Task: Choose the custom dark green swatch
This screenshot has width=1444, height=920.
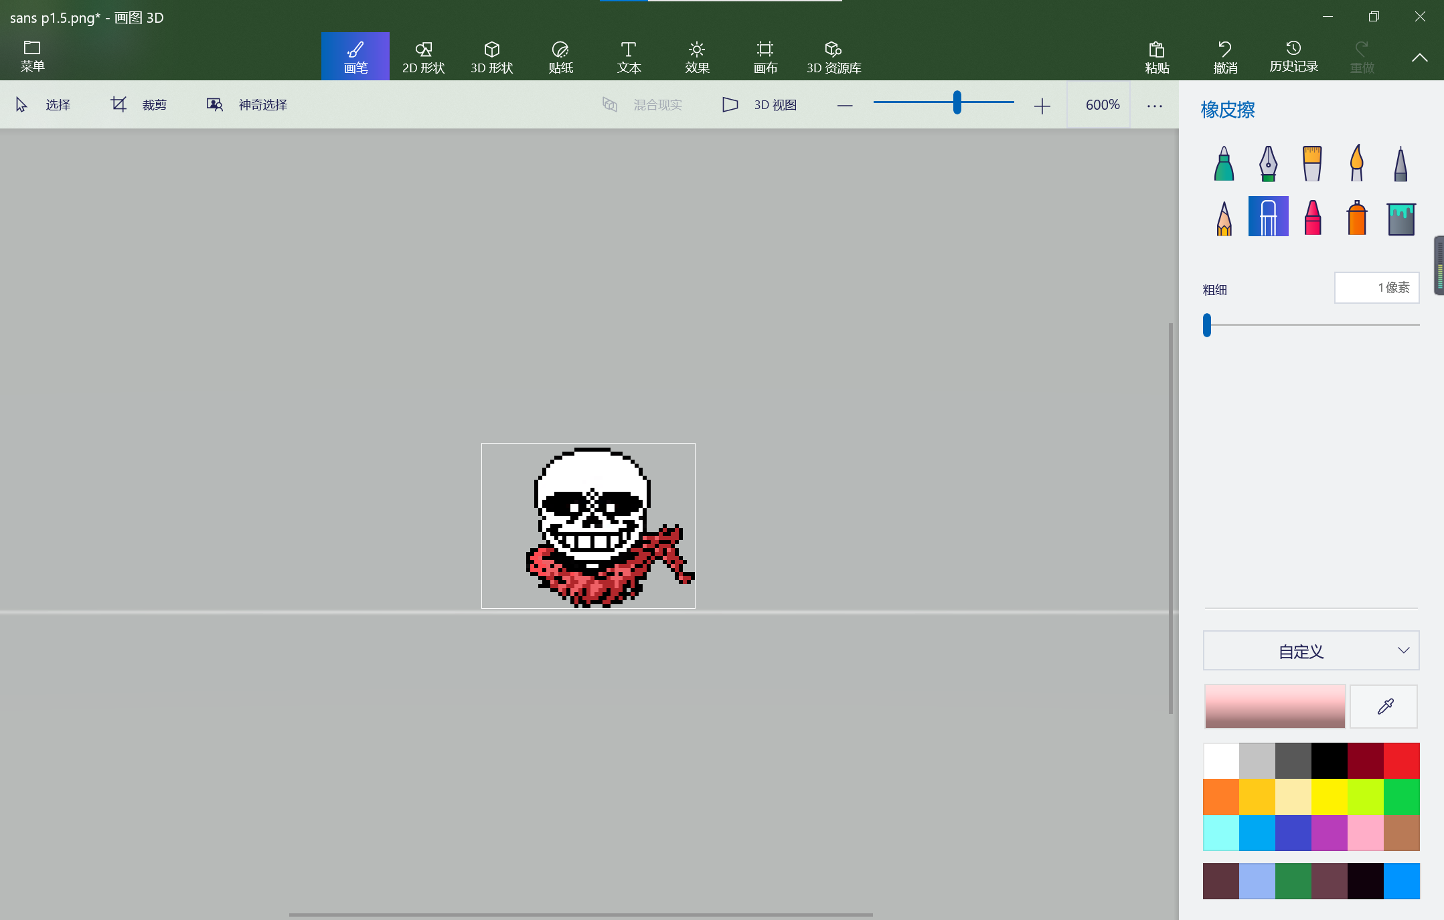Action: [1293, 881]
